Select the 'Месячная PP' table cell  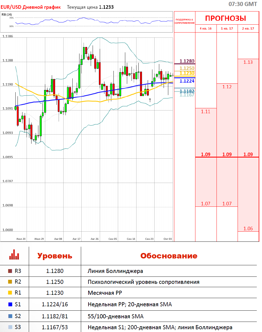pos(105,293)
